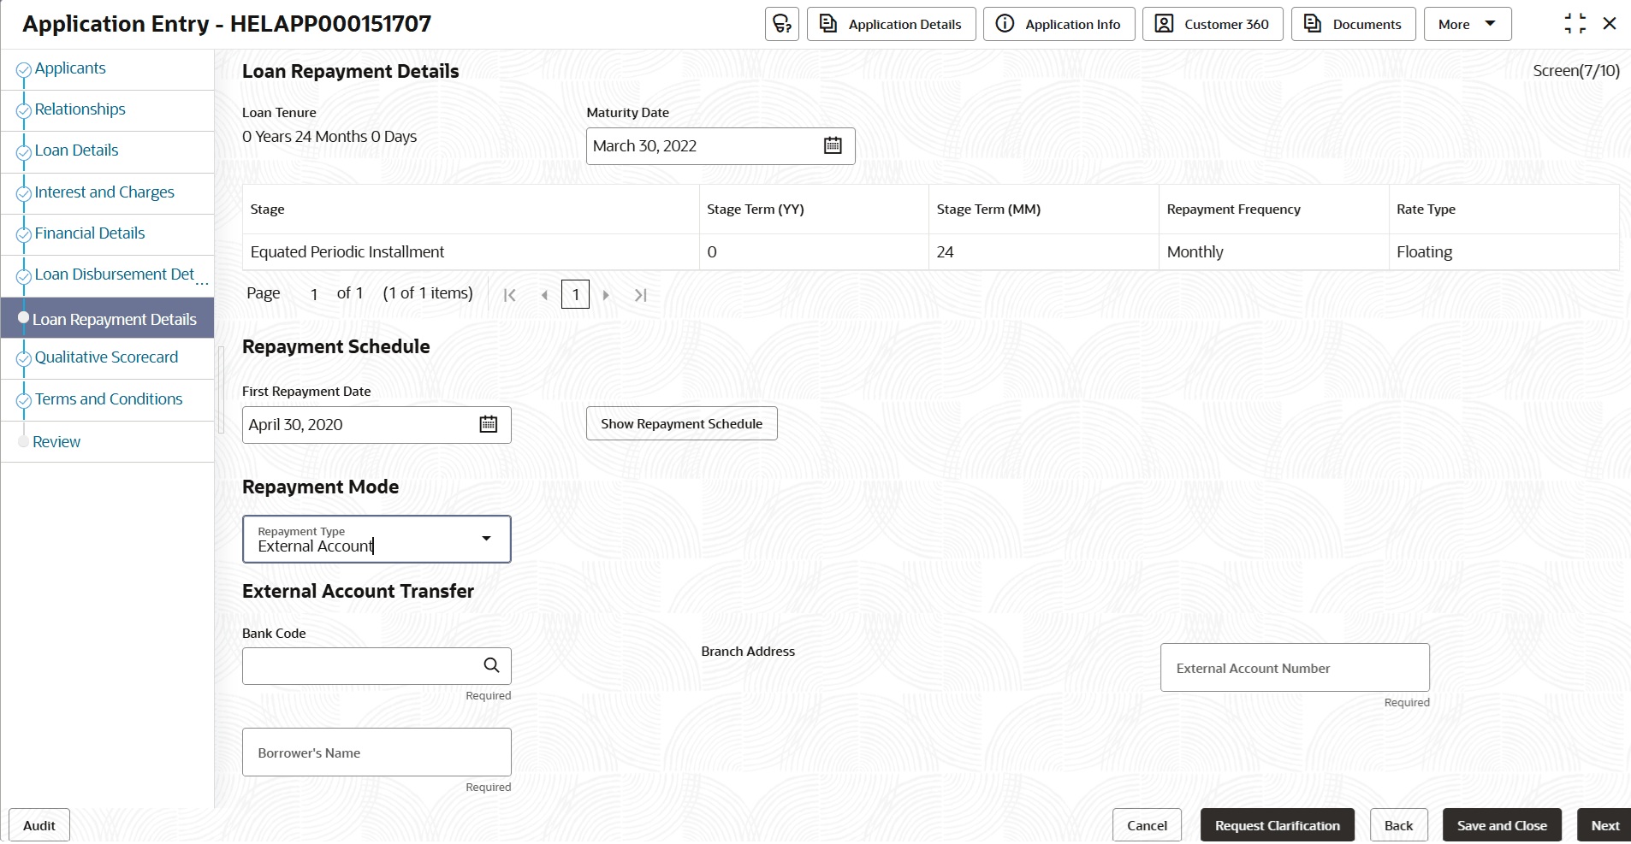Go to the first page of stages
1631x844 pixels.
pyautogui.click(x=510, y=295)
